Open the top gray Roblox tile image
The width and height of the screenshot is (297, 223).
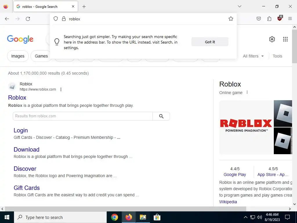(x=283, y=114)
